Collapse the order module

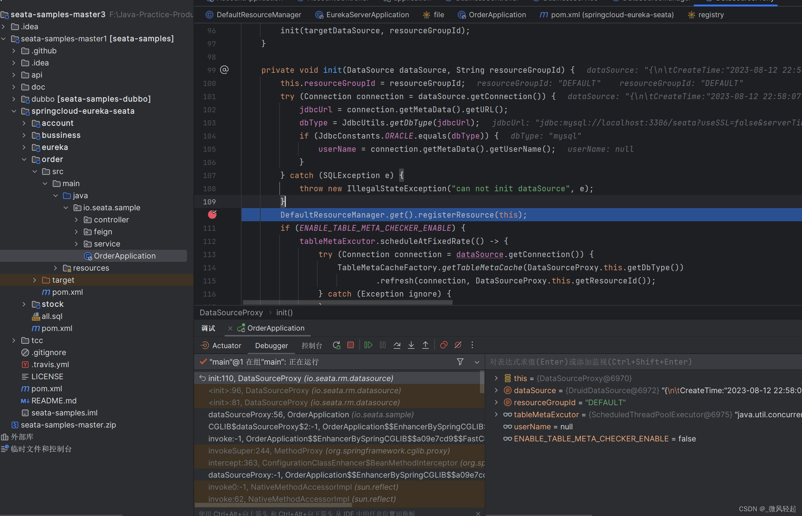pos(24,159)
